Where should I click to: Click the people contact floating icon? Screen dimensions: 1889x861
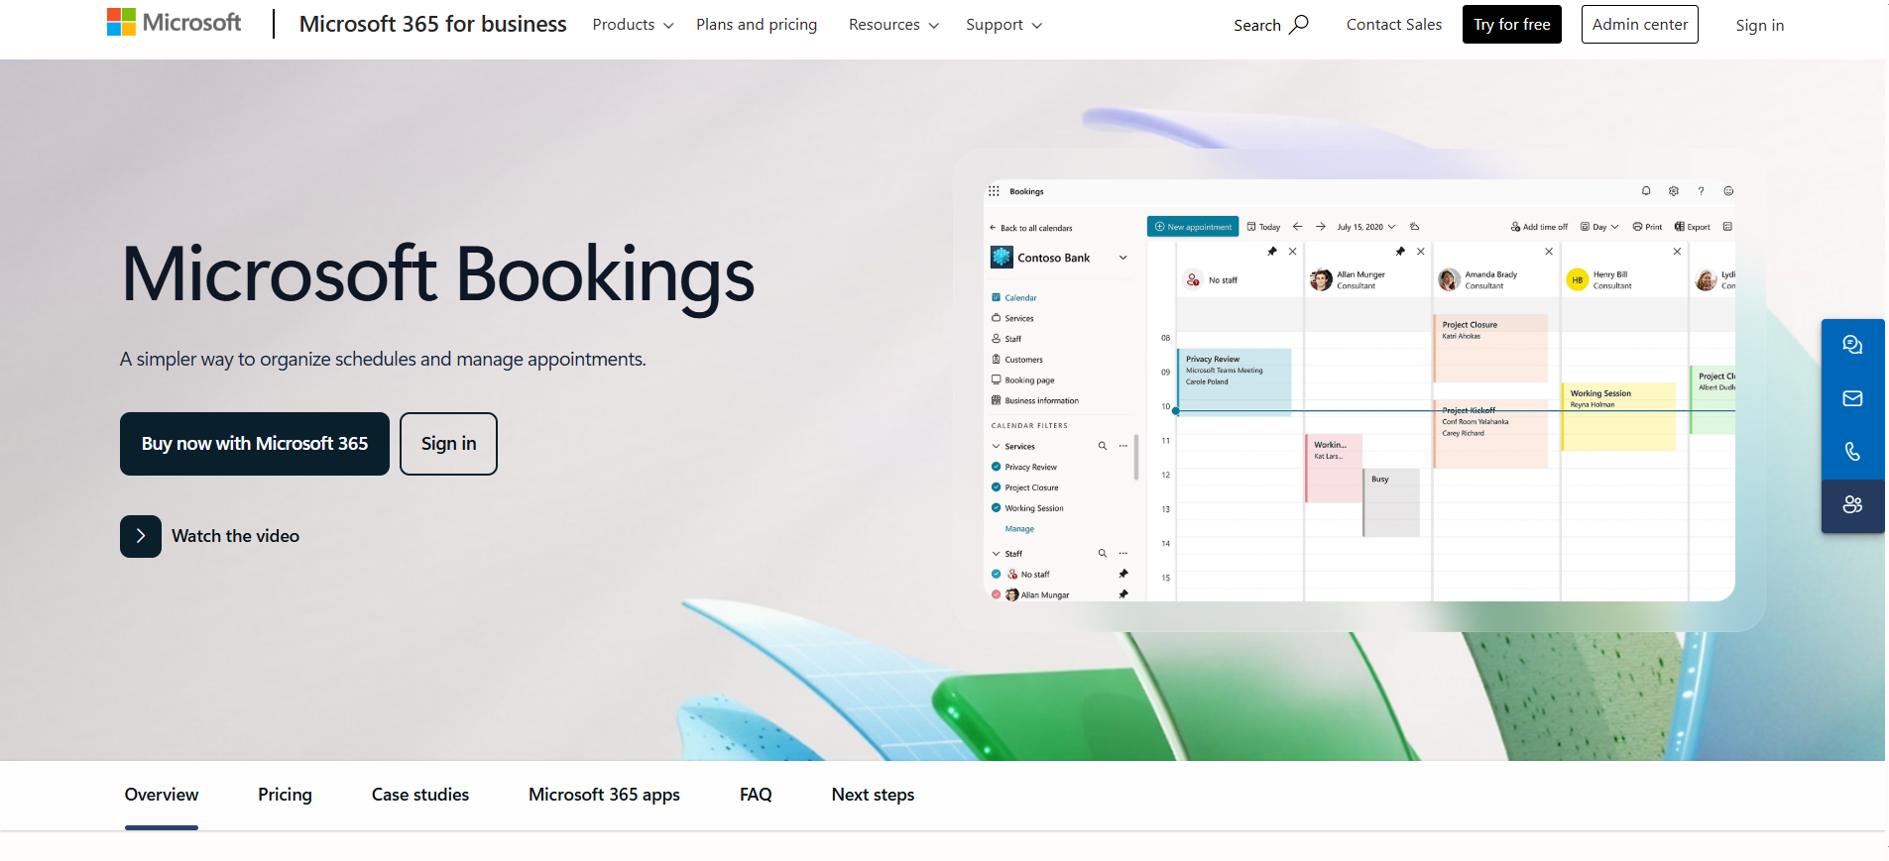click(x=1852, y=505)
